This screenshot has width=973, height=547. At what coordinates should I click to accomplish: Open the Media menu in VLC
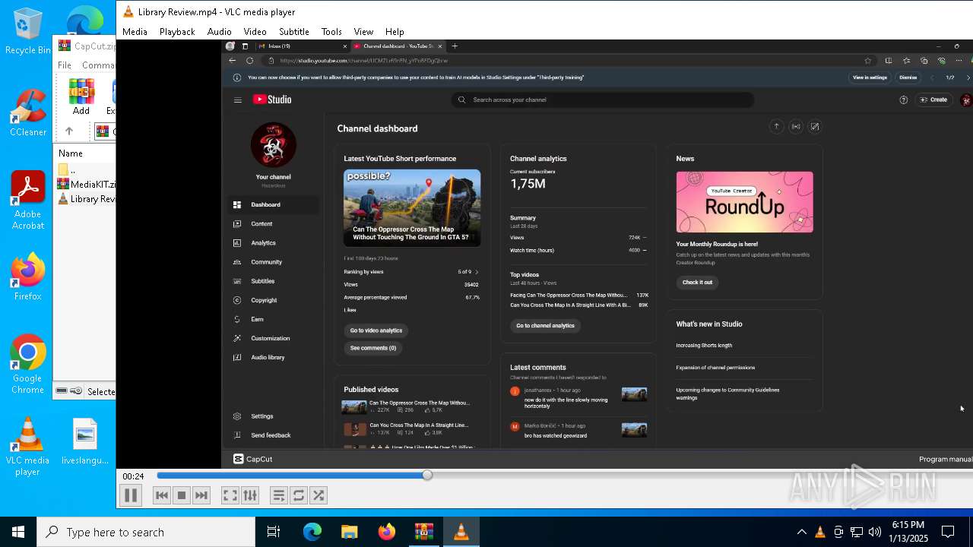coord(135,32)
